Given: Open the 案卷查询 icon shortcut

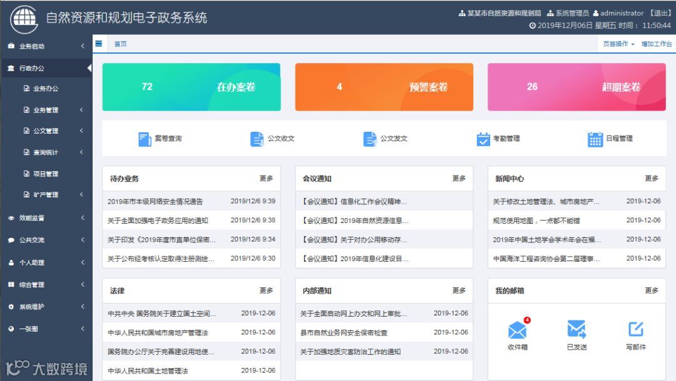Looking at the screenshot, I should [145, 139].
